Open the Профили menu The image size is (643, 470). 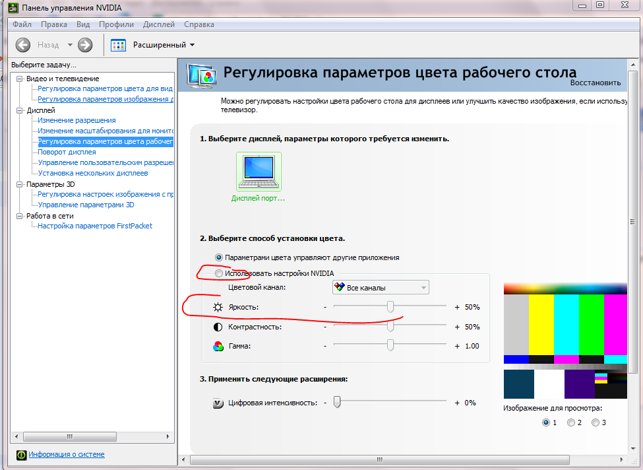[x=116, y=24]
